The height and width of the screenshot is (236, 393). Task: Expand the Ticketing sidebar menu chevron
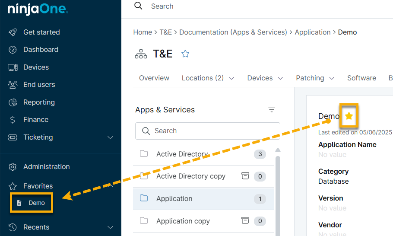coord(110,137)
